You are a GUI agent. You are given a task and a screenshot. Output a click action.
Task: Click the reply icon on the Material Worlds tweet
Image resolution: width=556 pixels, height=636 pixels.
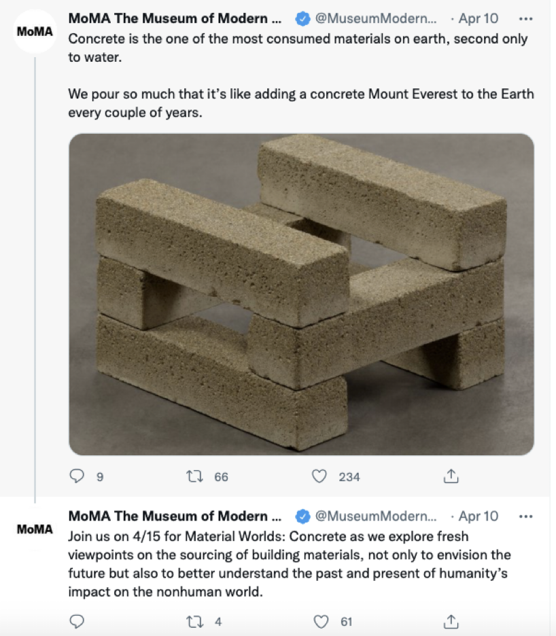pyautogui.click(x=76, y=620)
